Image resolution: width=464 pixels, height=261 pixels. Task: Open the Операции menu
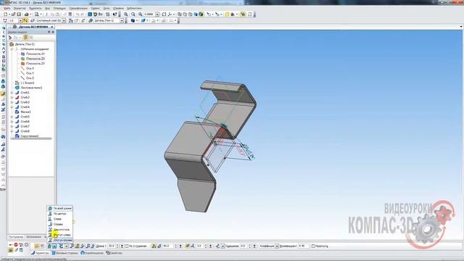[59, 8]
